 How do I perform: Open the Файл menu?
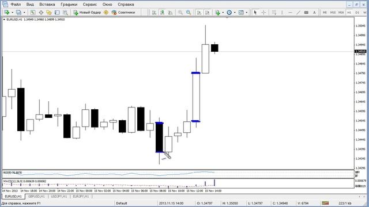(16, 5)
